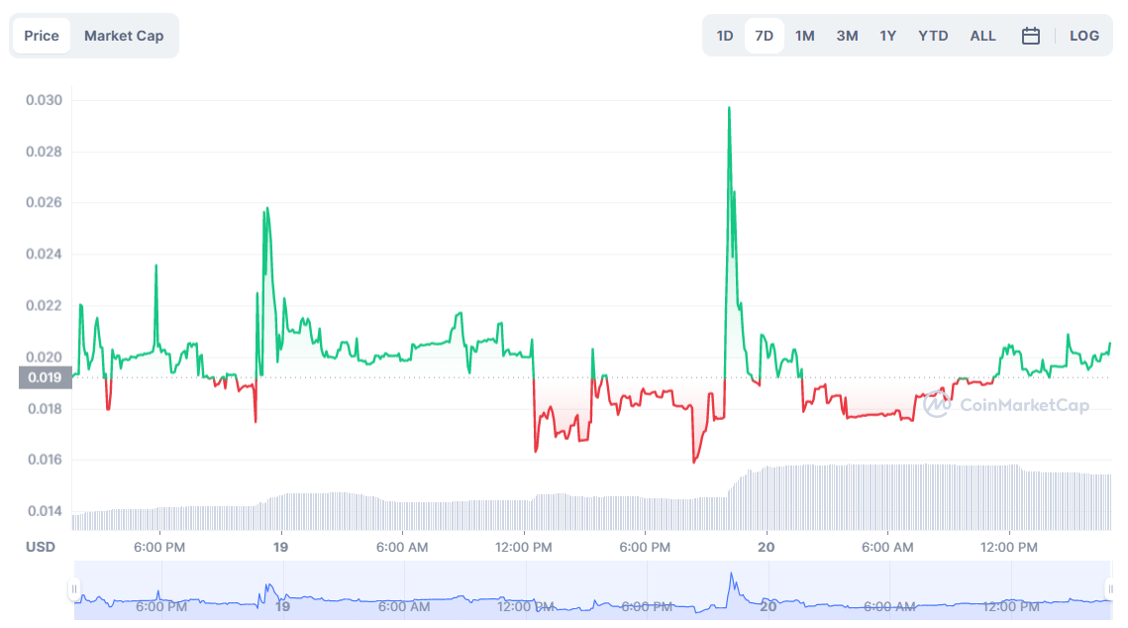Switch to Market Cap view
Screen dimensions: 1128x628
[124, 35]
